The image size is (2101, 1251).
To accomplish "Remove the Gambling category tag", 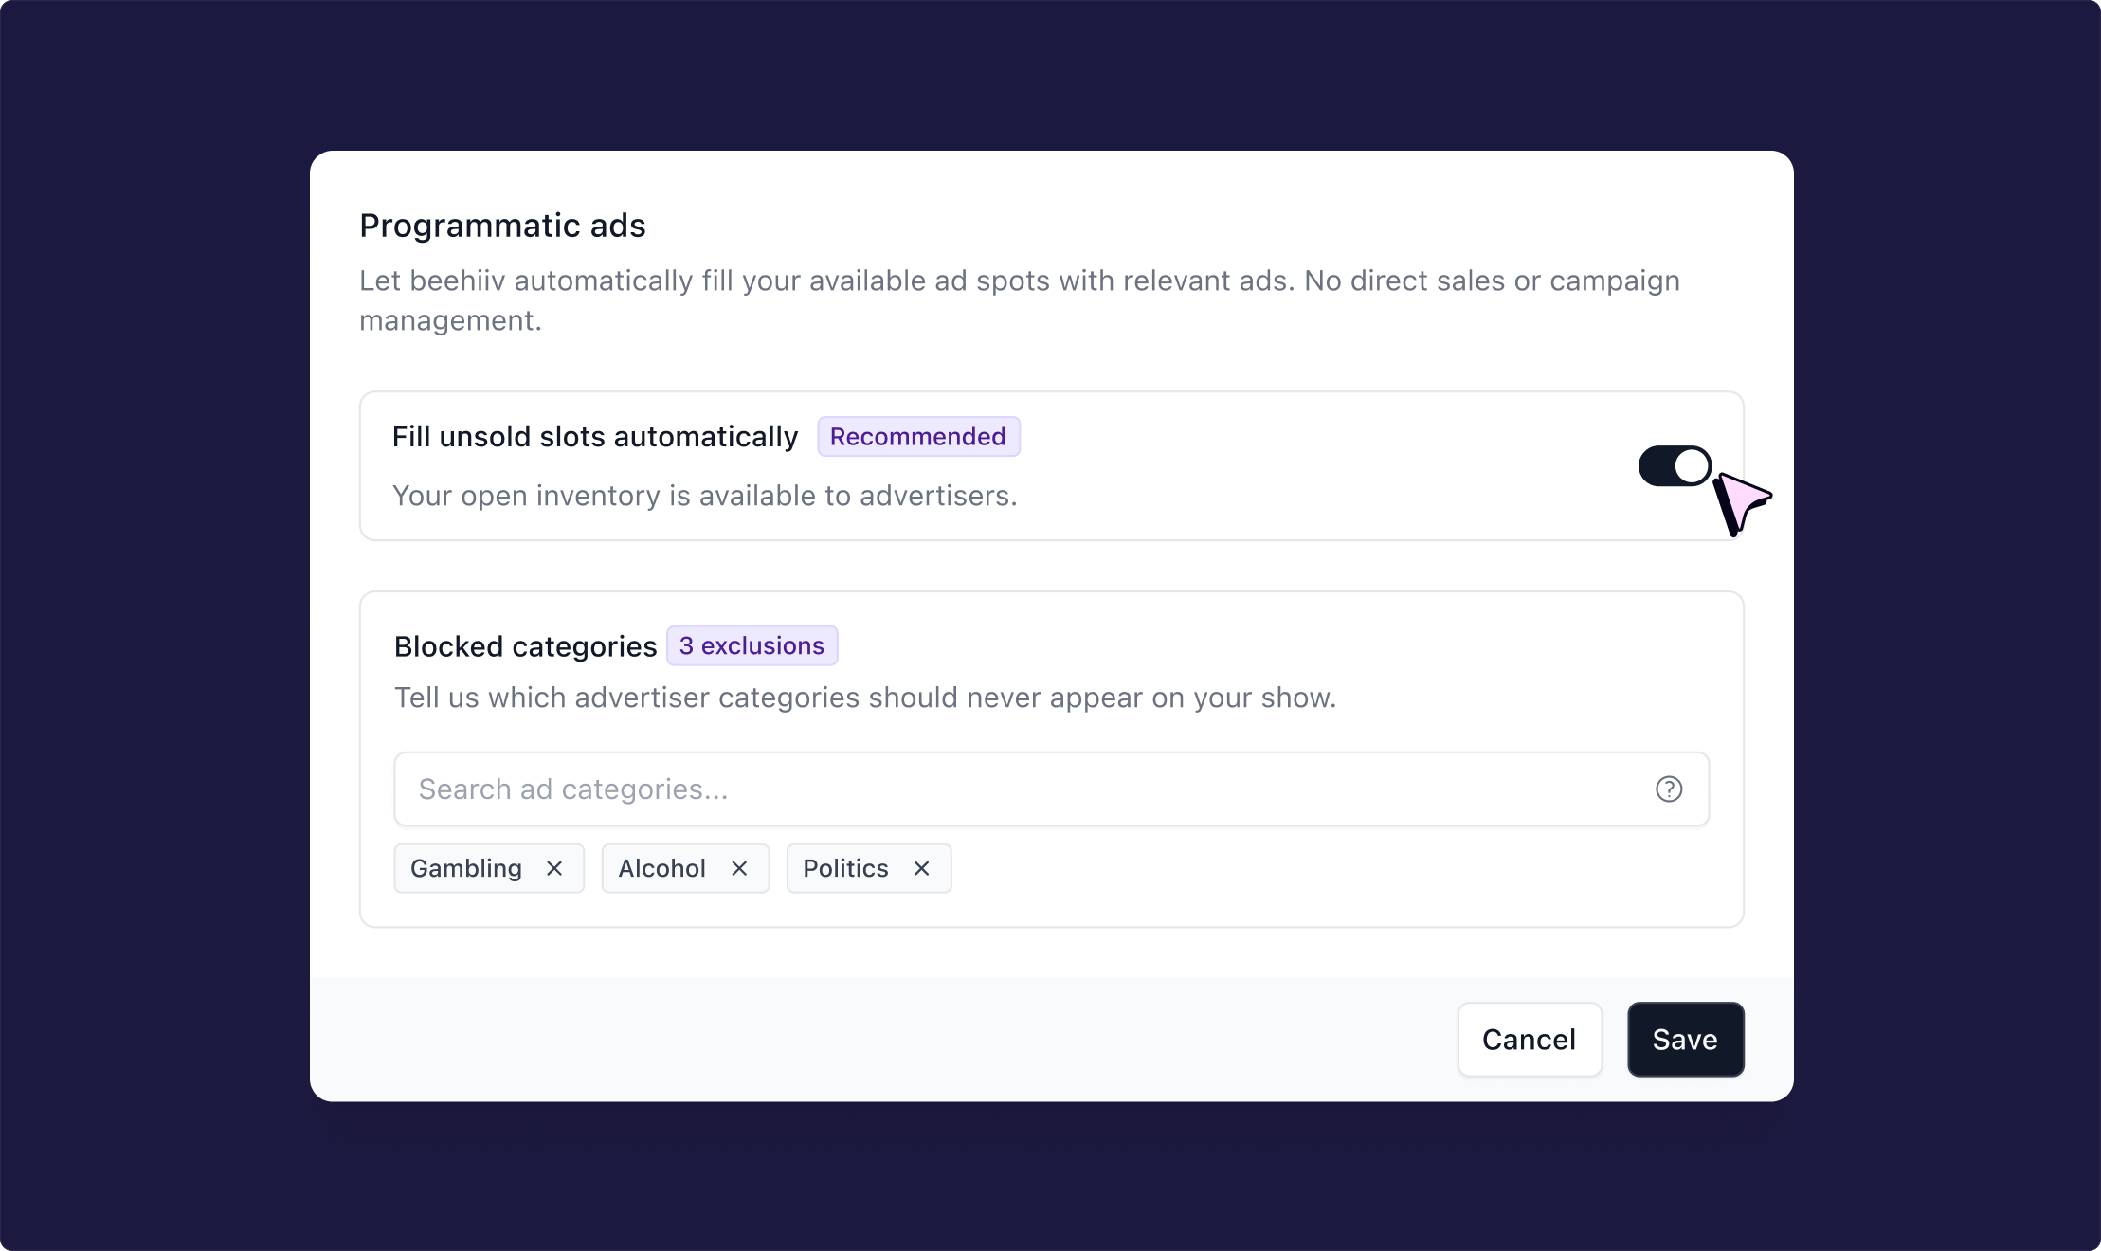I will (x=554, y=868).
